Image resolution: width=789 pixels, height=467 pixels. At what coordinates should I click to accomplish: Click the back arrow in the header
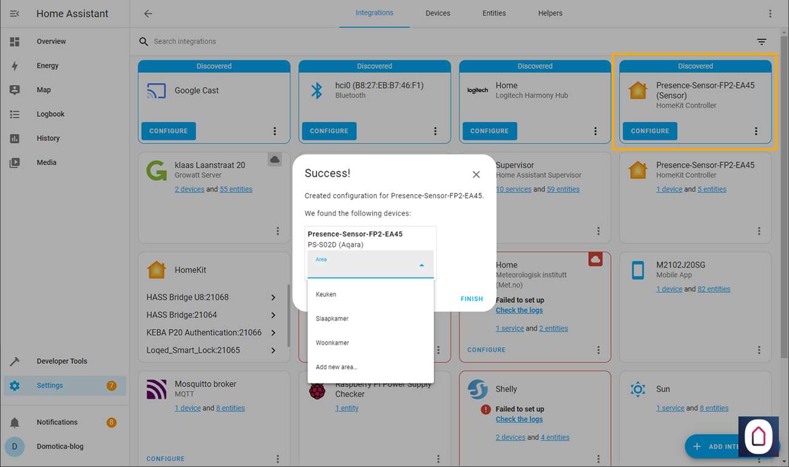pos(148,13)
